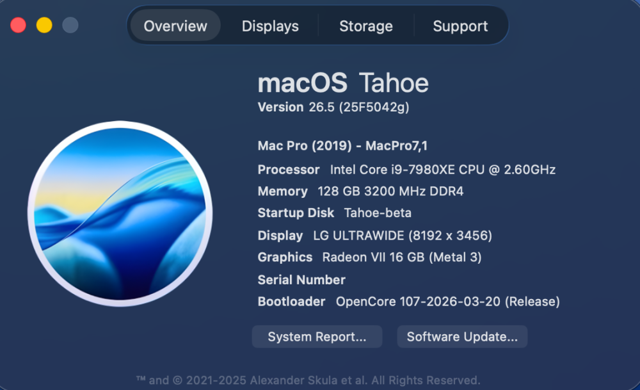The height and width of the screenshot is (390, 640).
Task: Click the Memory label
Action: (x=283, y=191)
